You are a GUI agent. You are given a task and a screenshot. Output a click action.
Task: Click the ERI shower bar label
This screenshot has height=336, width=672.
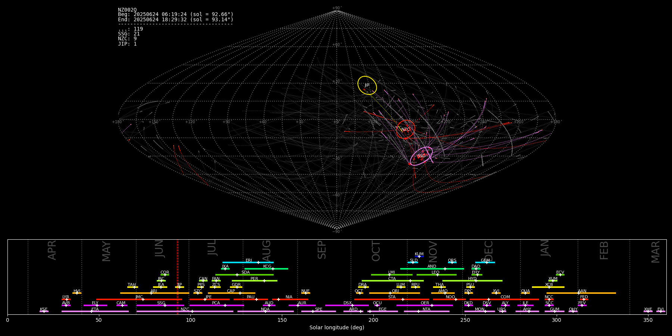[249, 261]
